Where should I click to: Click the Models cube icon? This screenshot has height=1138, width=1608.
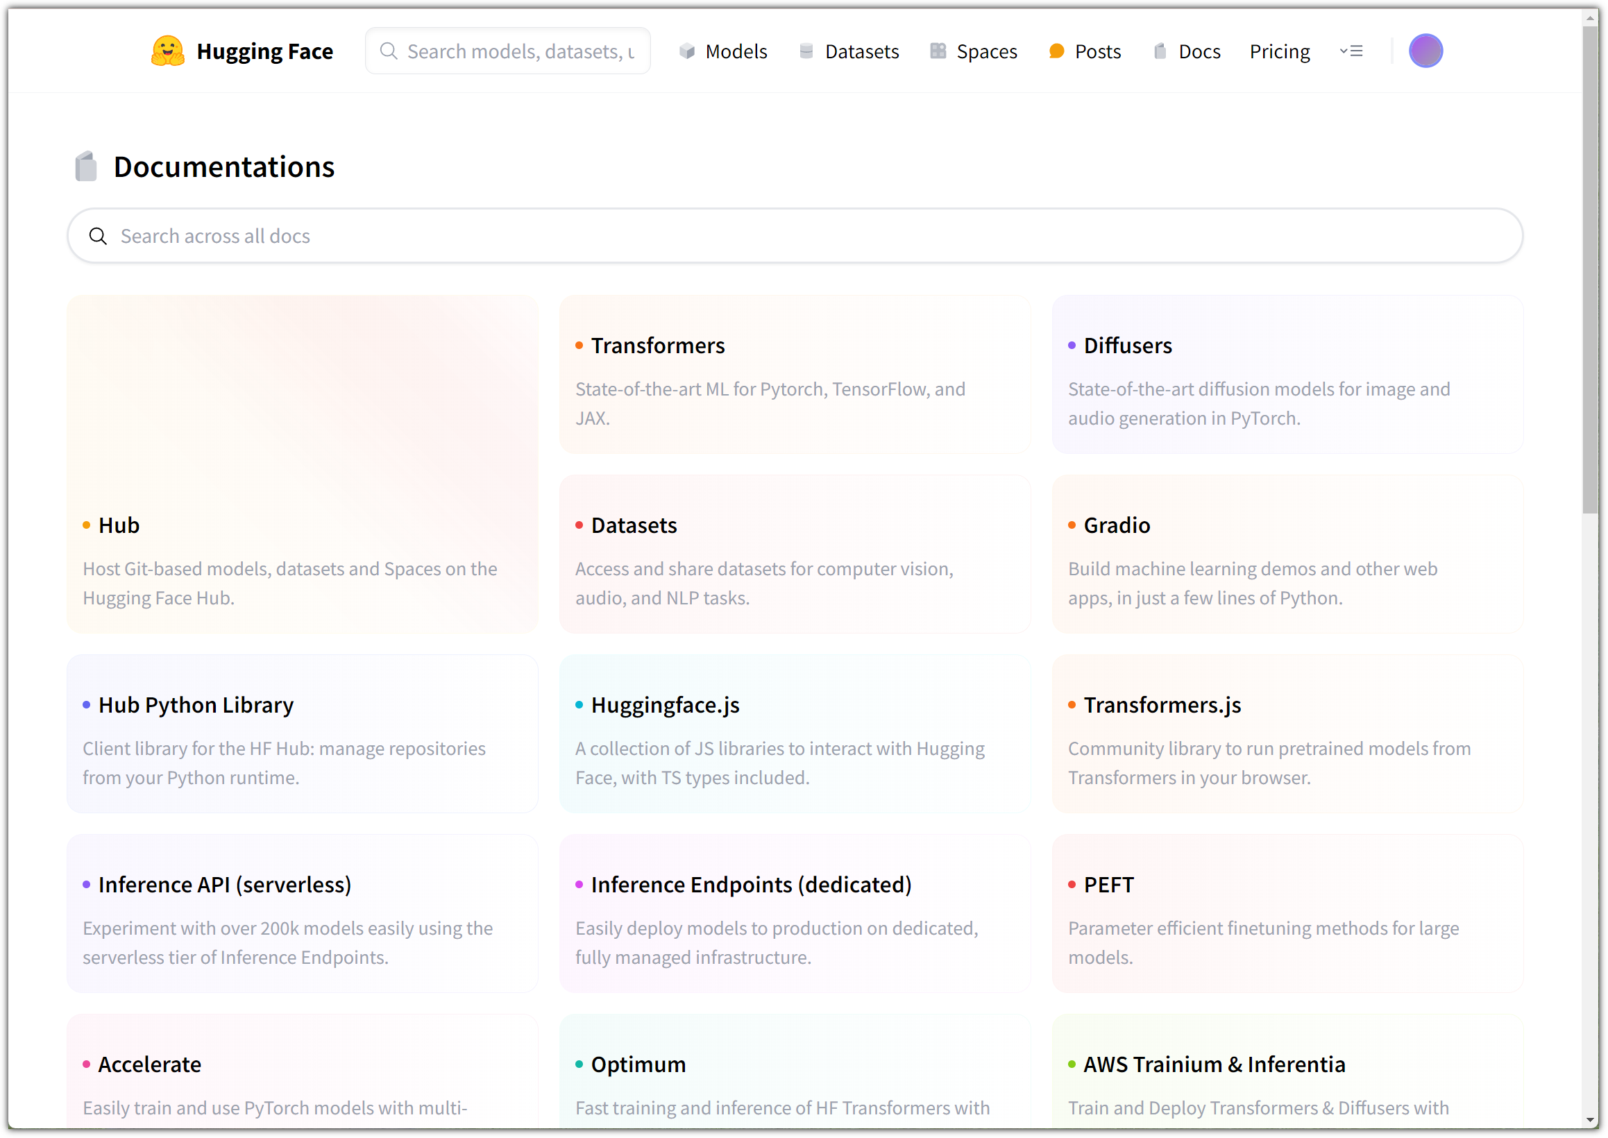pyautogui.click(x=686, y=51)
